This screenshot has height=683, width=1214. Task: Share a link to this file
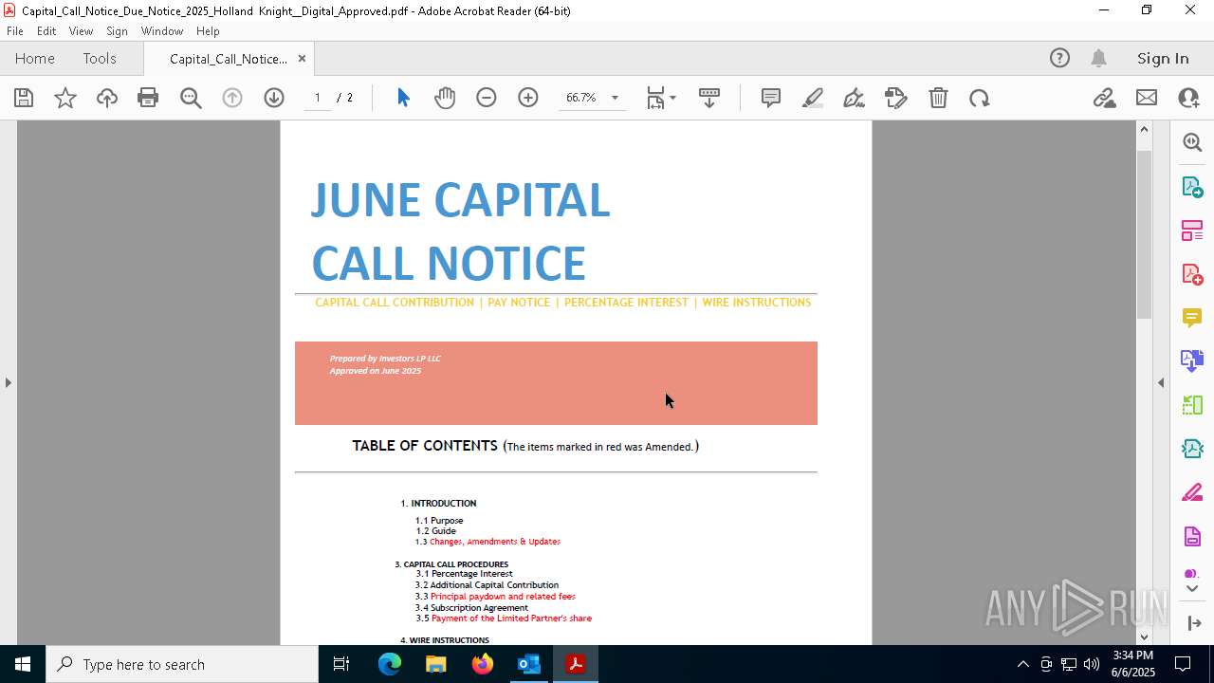[x=1105, y=98]
